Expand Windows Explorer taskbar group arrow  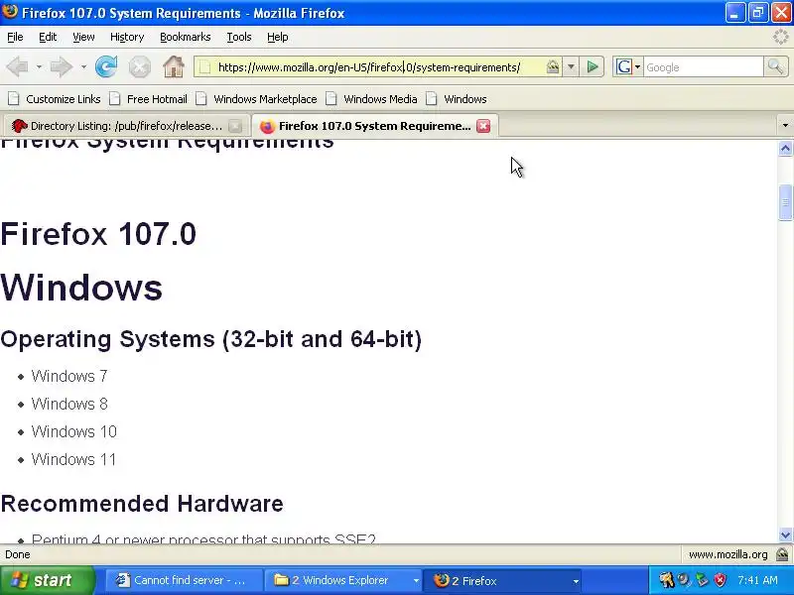tap(416, 581)
